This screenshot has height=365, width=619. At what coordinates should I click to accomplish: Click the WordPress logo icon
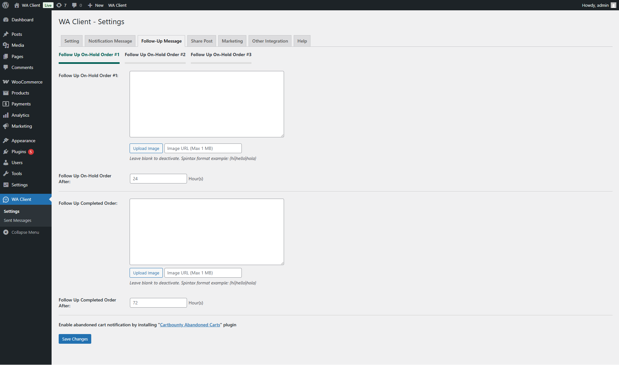point(5,5)
